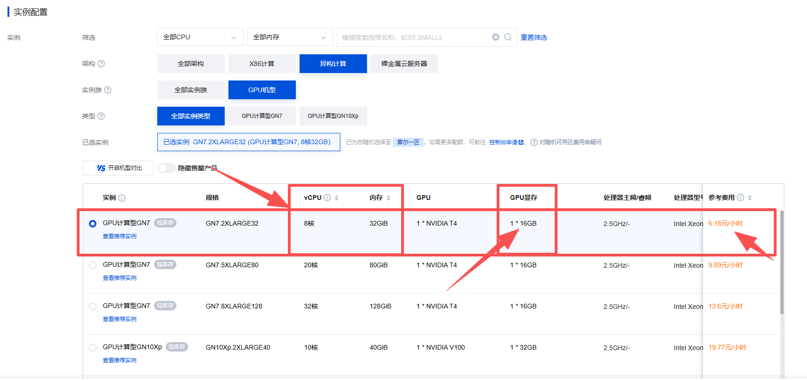Click the external link icon after 控制台申请

coord(521,142)
